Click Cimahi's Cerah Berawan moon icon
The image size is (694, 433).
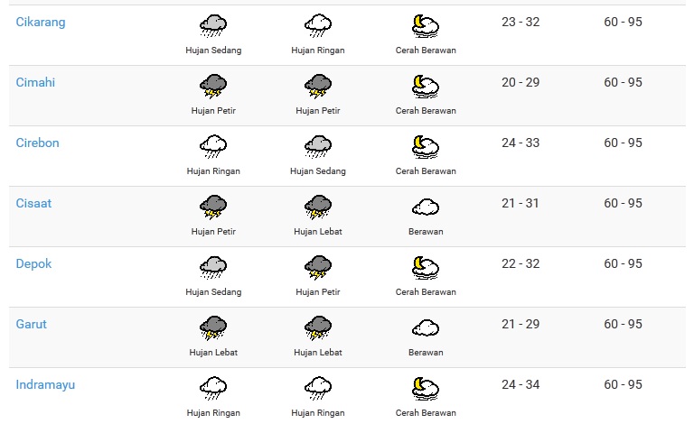[x=426, y=87]
